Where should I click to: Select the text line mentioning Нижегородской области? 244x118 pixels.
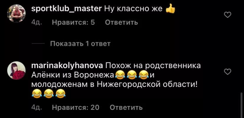coord(114,85)
